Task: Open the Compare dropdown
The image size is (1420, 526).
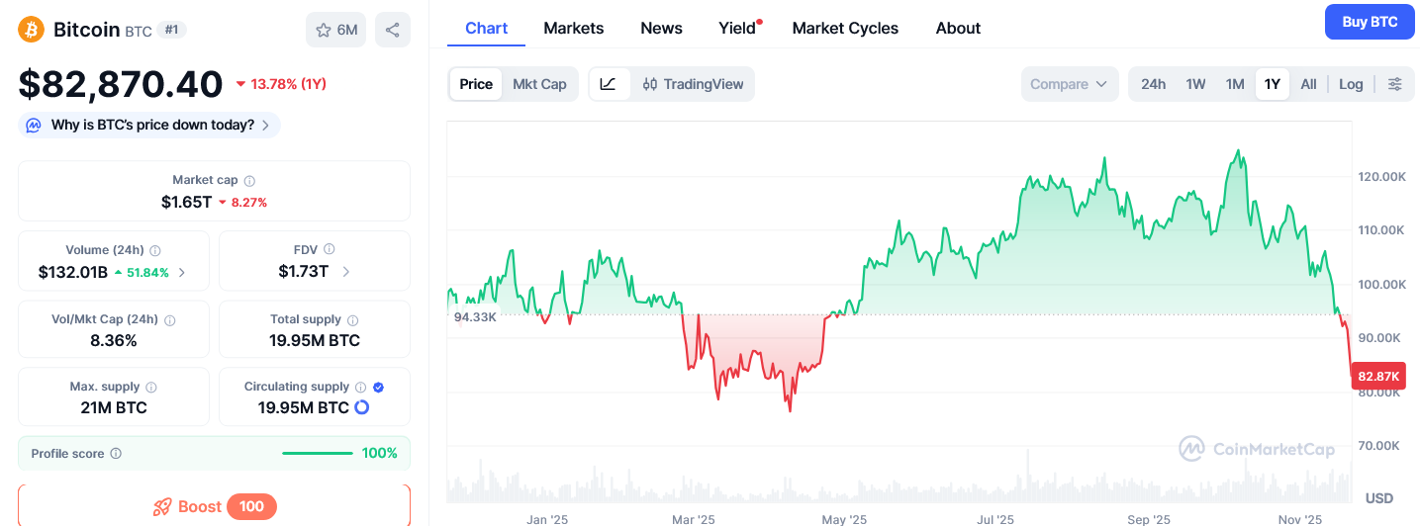Action: pyautogui.click(x=1069, y=84)
